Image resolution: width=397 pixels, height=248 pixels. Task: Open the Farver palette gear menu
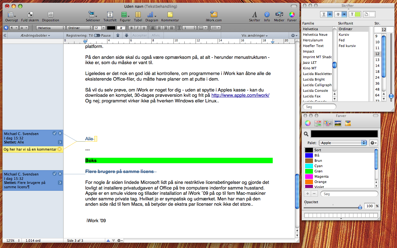[x=373, y=143]
